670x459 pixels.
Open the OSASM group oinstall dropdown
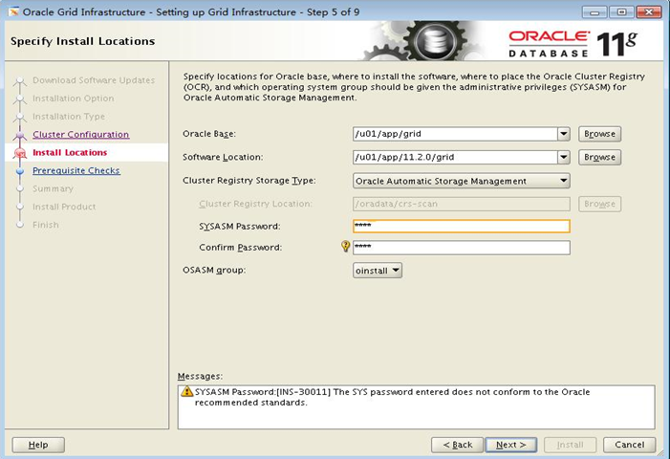click(395, 271)
